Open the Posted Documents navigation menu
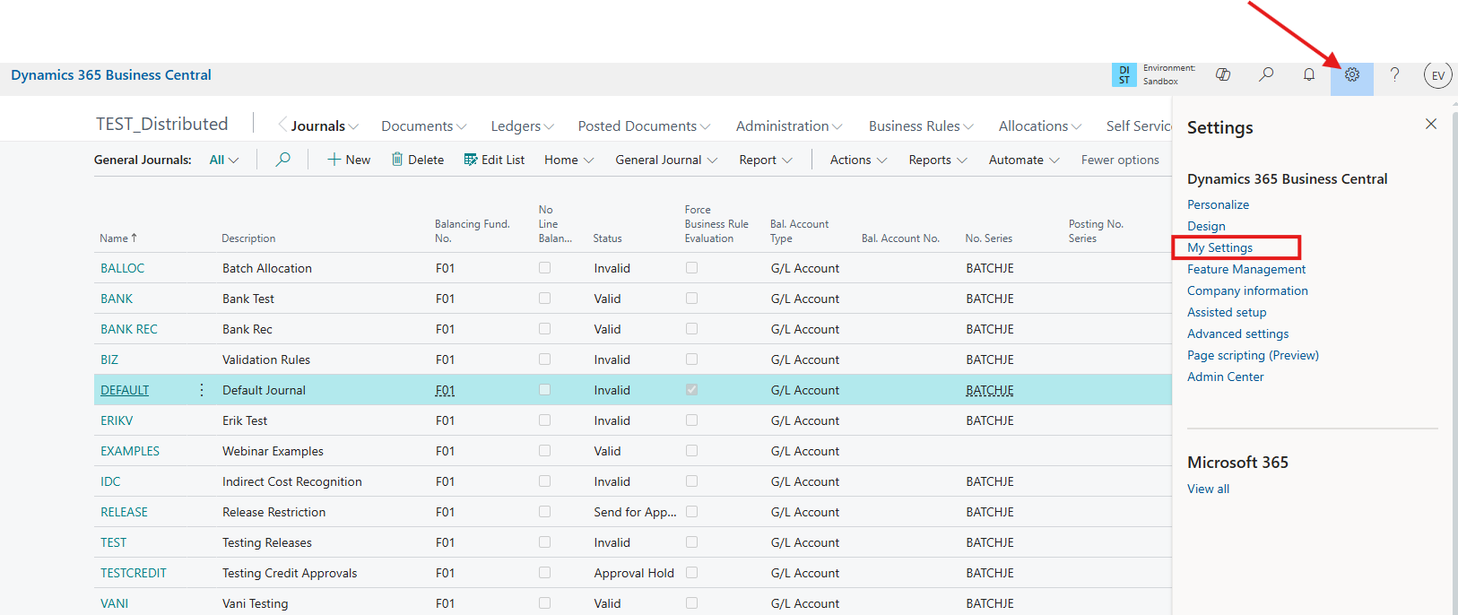 (644, 126)
